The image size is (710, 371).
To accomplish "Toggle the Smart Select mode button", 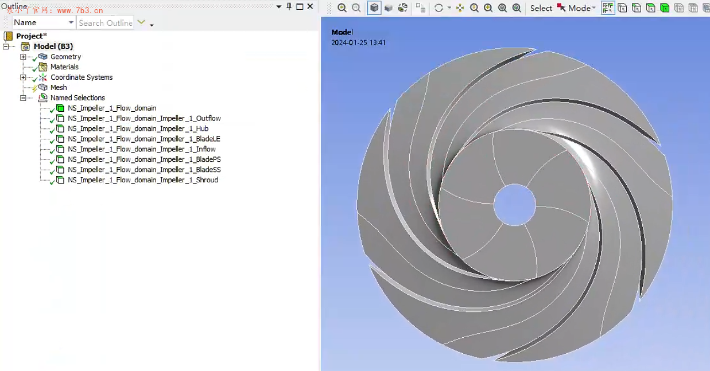I will pyautogui.click(x=608, y=8).
